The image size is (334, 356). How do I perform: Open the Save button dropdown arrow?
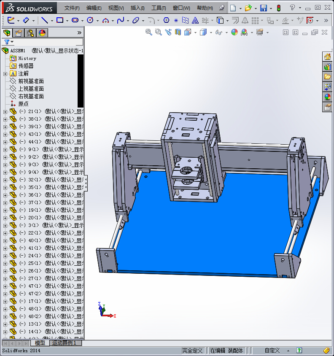pyautogui.click(x=271, y=8)
